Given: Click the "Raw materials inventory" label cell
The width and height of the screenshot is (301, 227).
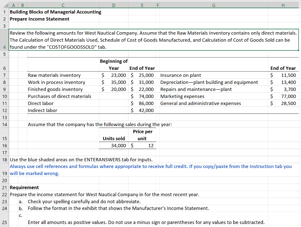Looking at the screenshot, I should point(54,75).
